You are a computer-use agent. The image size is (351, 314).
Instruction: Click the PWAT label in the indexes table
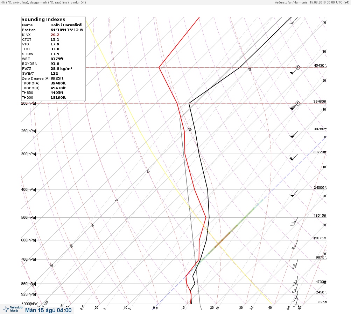pos(27,69)
